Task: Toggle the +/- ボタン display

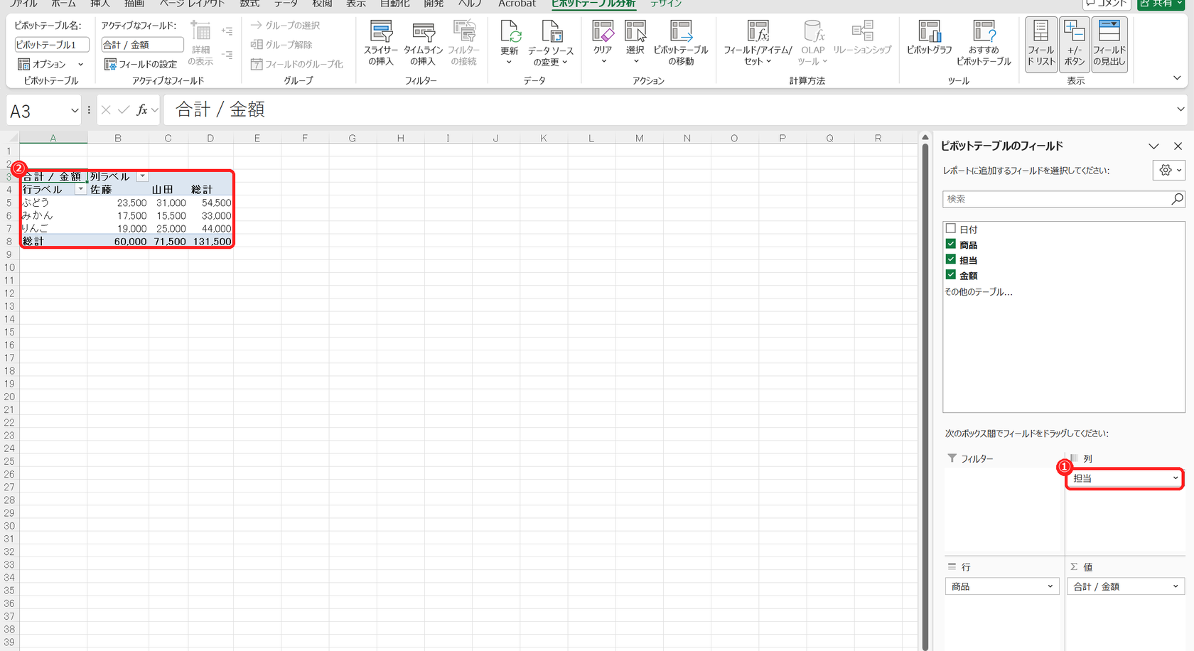Action: (x=1075, y=44)
